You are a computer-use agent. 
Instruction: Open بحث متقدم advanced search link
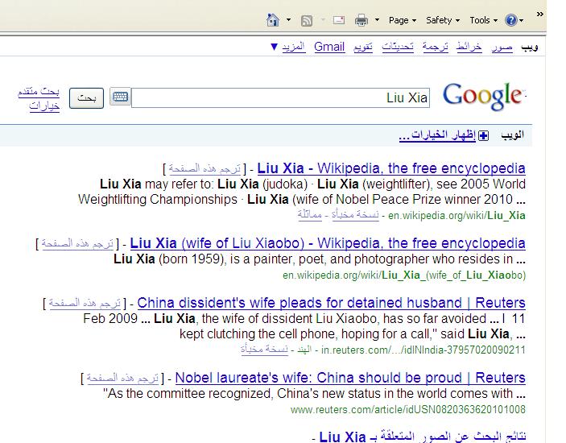39,92
